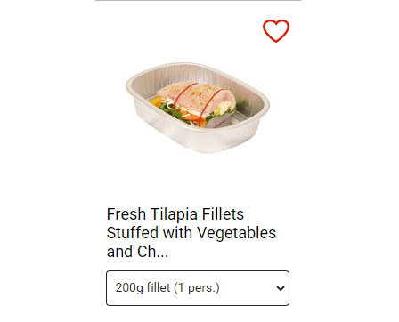The height and width of the screenshot is (322, 399).
Task: Toggle the red heart wishlist icon
Action: pyautogui.click(x=276, y=31)
